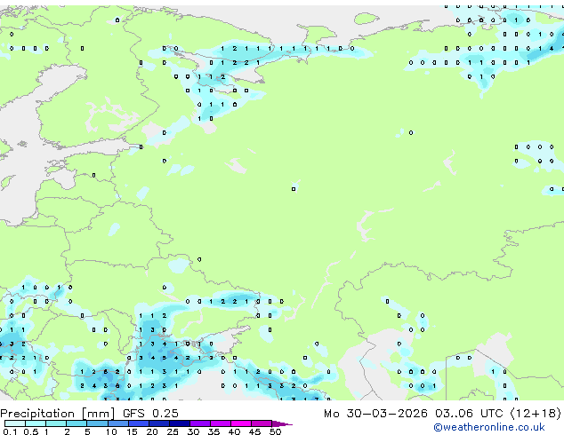Click the 40–45 mm magenta legend segment
Viewport: 564px width, 435px height.
tap(241, 423)
